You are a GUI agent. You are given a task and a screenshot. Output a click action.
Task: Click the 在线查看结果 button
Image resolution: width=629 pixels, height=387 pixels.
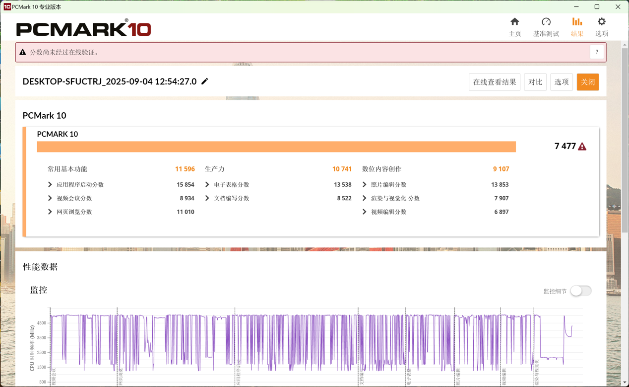point(494,82)
